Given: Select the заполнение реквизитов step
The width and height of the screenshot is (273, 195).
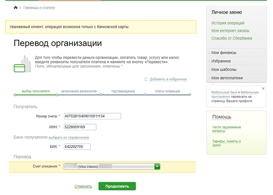Looking at the screenshot, I should 79,91.
